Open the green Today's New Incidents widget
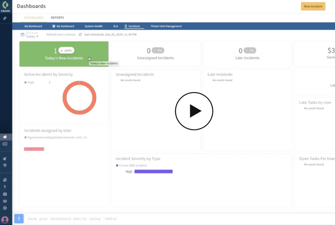 pos(63,54)
